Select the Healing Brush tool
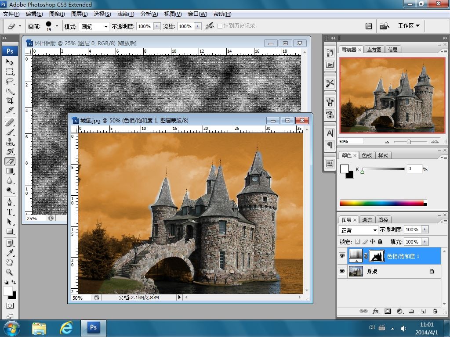 pos(10,123)
